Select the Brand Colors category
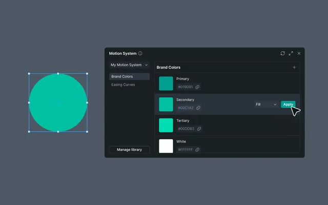This screenshot has width=328, height=205. (x=129, y=76)
